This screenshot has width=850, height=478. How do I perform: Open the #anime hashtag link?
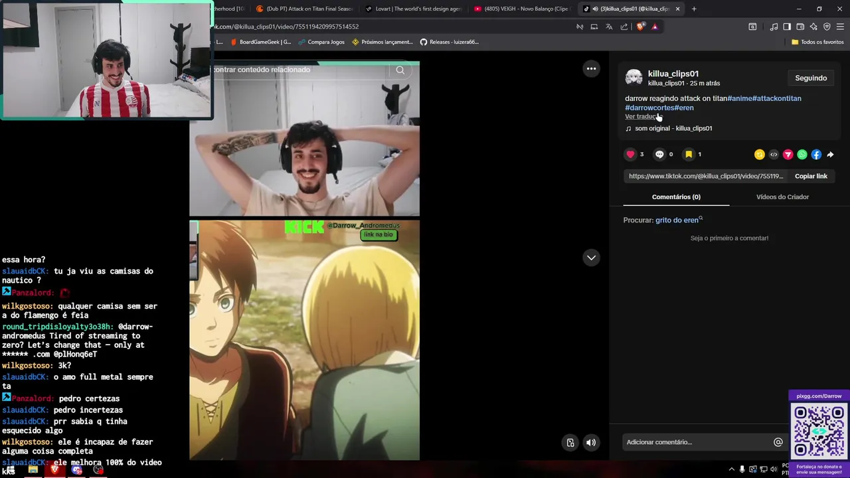[740, 98]
